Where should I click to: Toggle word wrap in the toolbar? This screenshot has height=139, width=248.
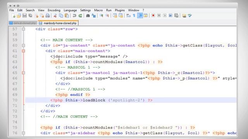pyautogui.click(x=128, y=15)
